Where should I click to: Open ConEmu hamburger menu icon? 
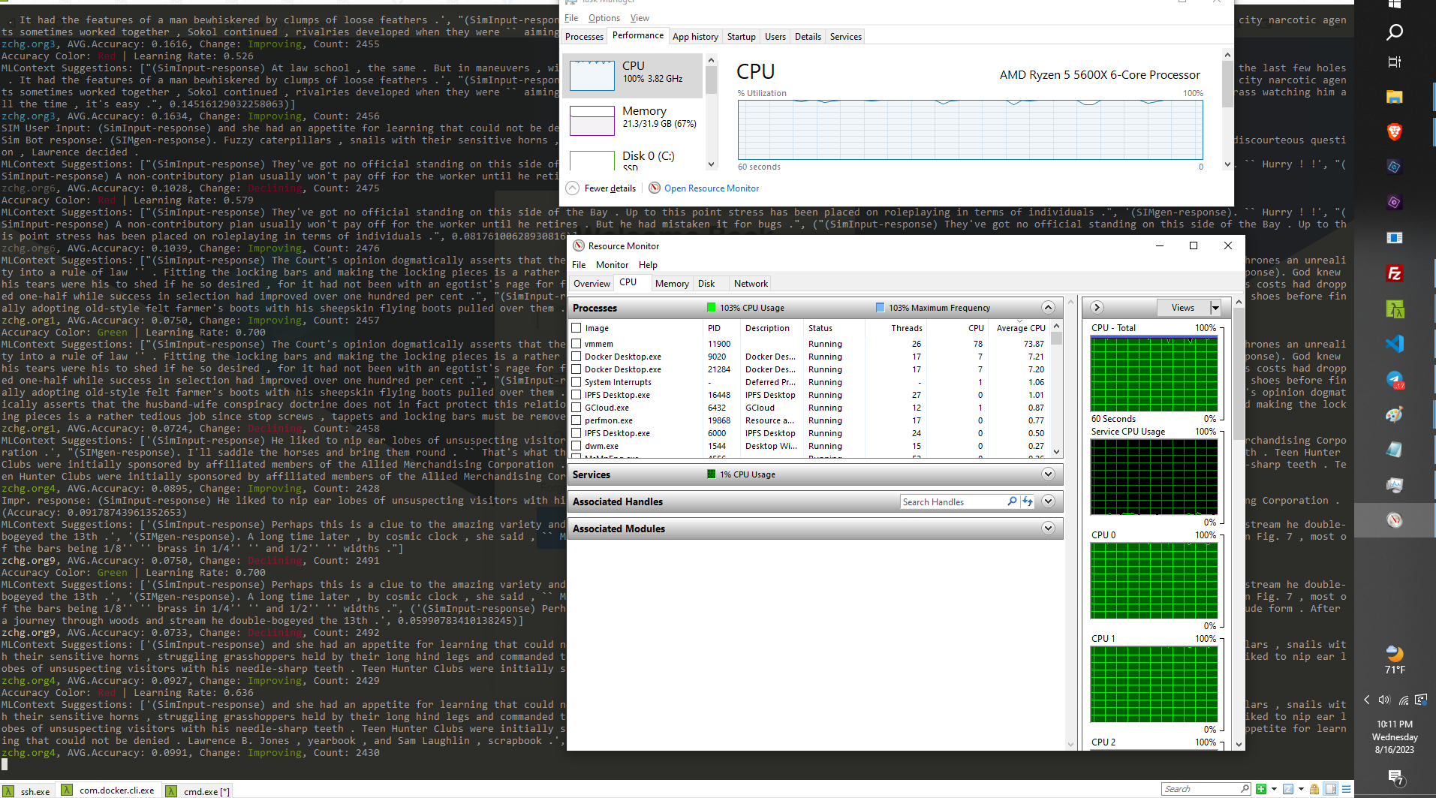click(x=1347, y=789)
